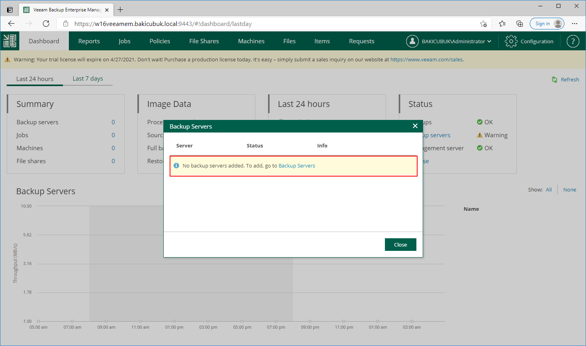Open the Policies tab

point(160,41)
